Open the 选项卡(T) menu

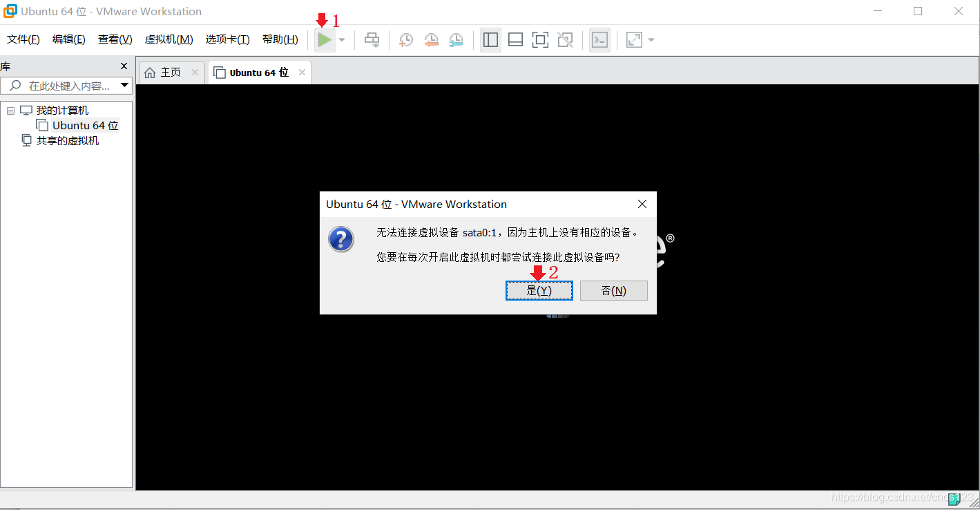pos(227,39)
